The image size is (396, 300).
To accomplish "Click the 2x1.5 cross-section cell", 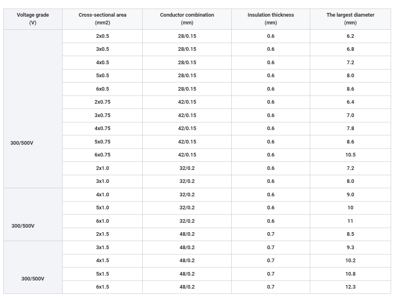I will click(102, 234).
